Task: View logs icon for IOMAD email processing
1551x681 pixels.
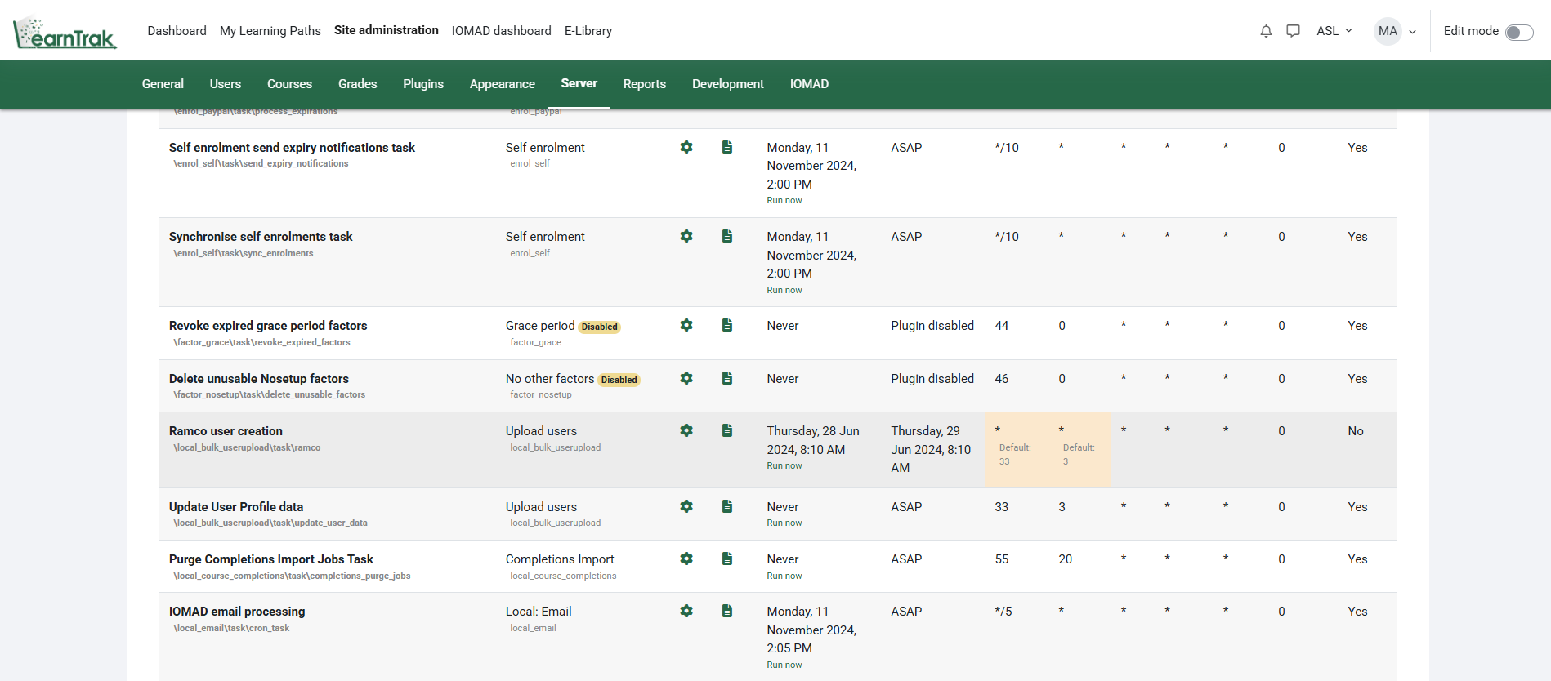Action: click(726, 611)
